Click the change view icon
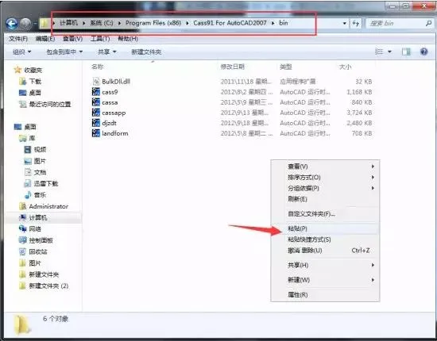This screenshot has width=437, height=341. coord(379,52)
